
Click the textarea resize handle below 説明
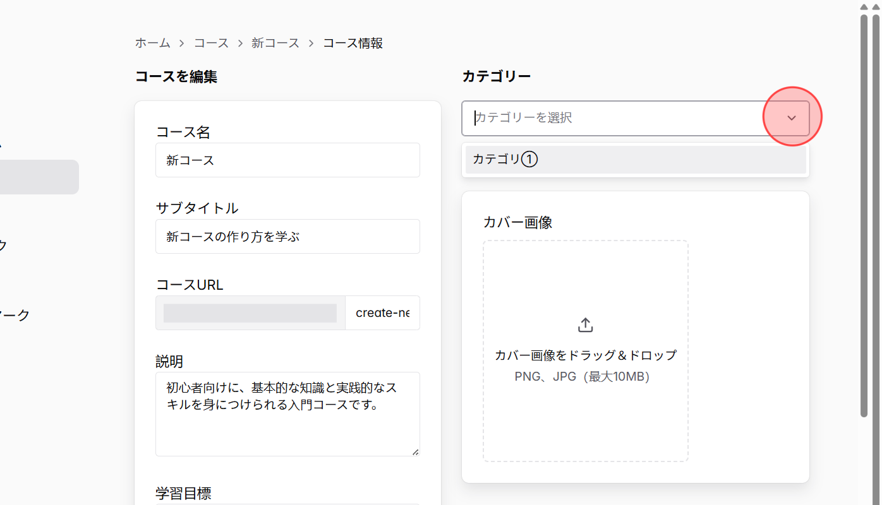click(x=416, y=451)
